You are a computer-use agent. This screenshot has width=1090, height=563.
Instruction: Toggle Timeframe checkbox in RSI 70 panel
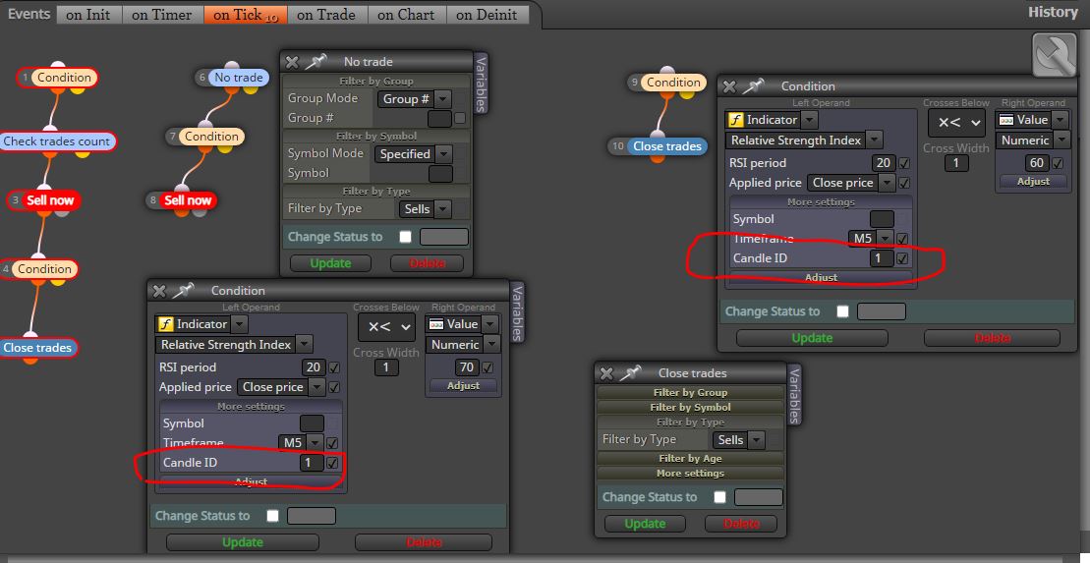point(333,443)
